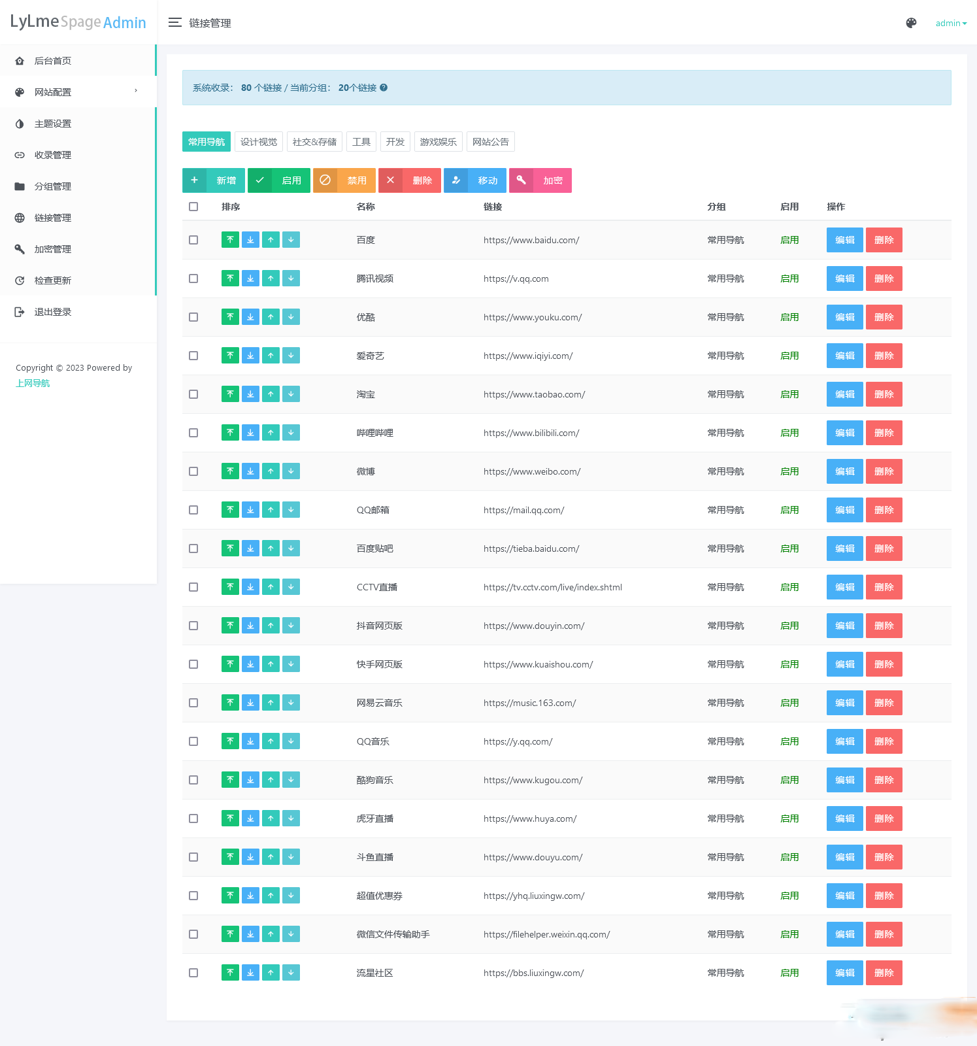Screen dimensions: 977x1046
Task: Click the 新增 add link button
Action: coord(214,180)
